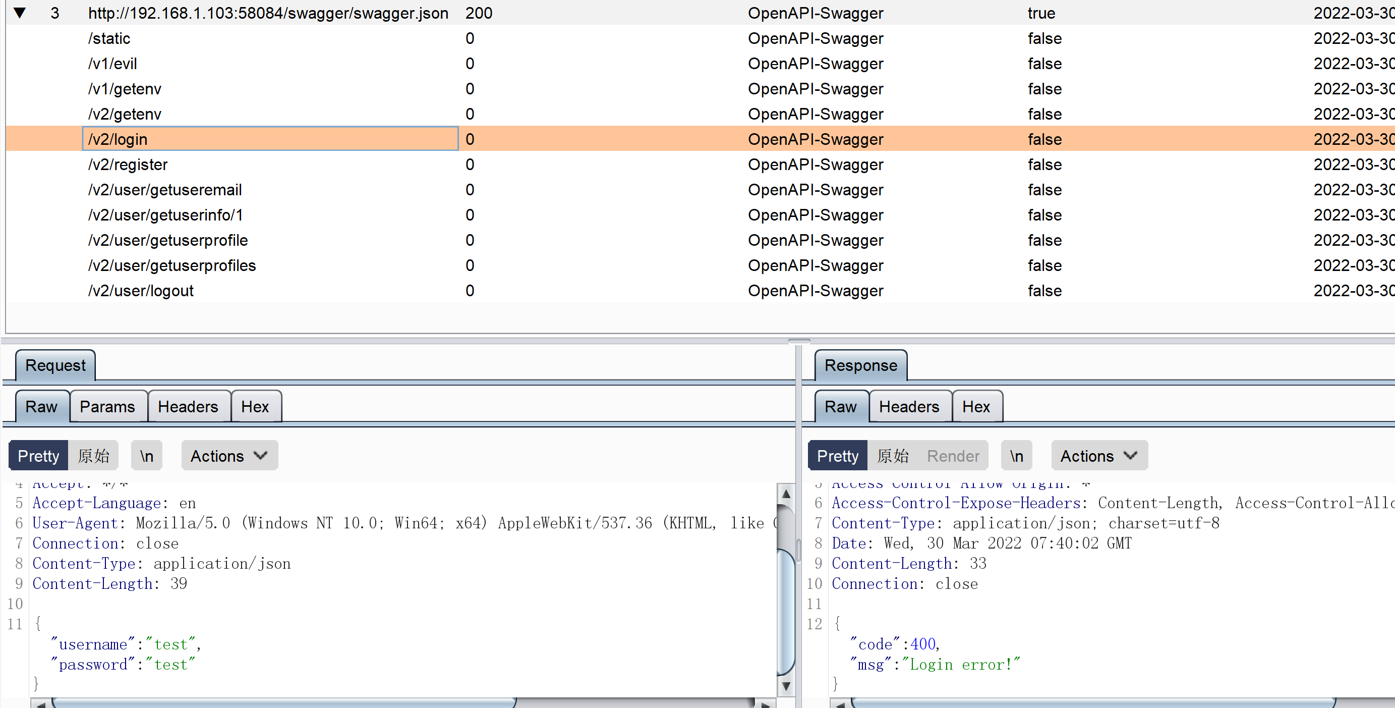The height and width of the screenshot is (708, 1395).
Task: Open the request Params tab
Action: pos(107,406)
